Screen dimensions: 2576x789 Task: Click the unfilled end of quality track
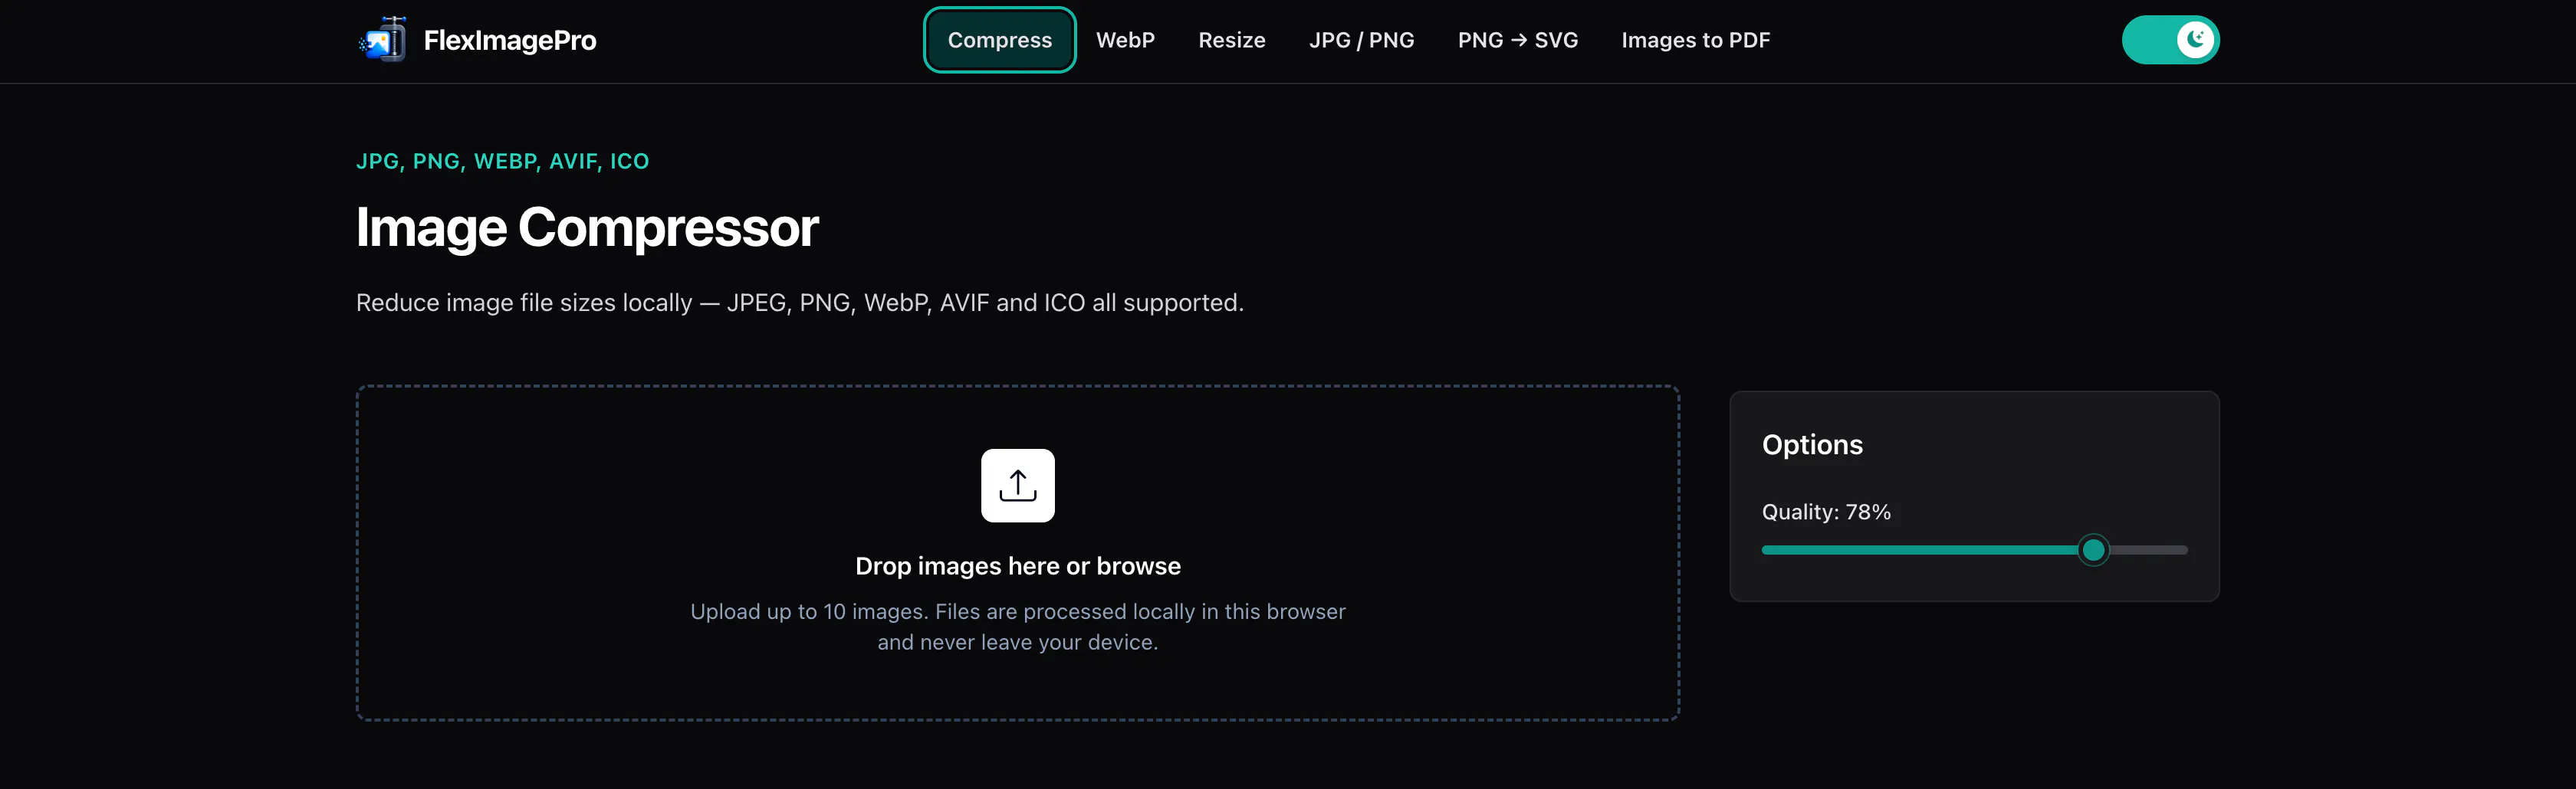(2148, 550)
